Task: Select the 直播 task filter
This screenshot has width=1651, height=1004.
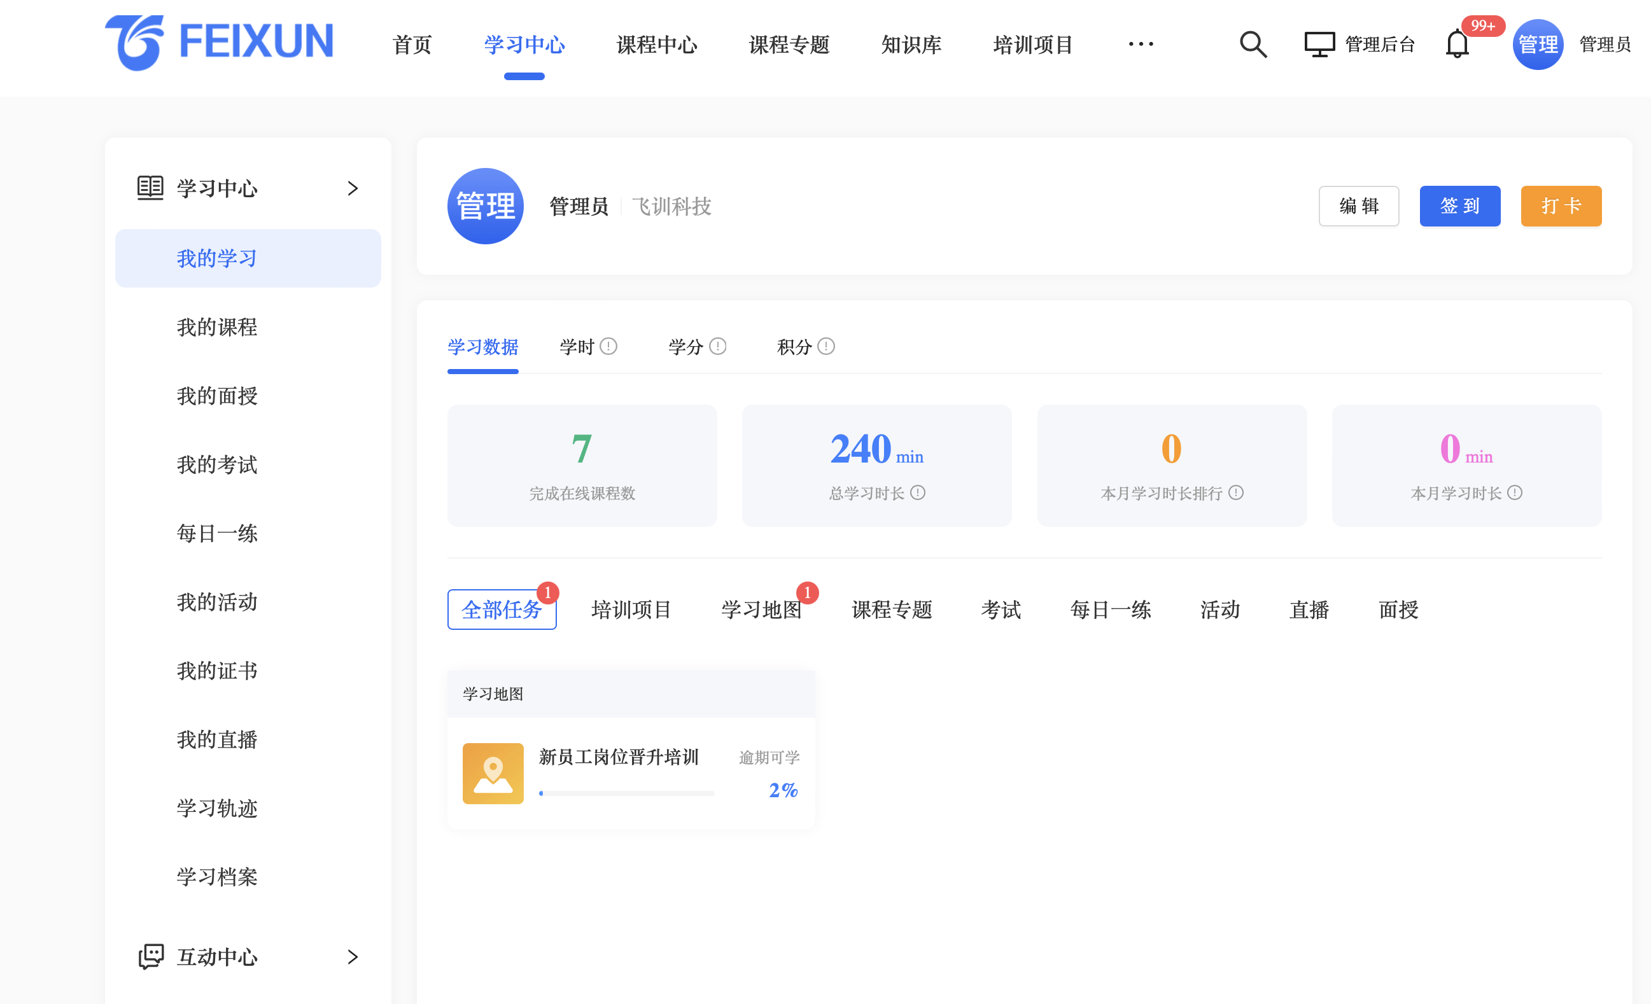Action: pyautogui.click(x=1309, y=609)
